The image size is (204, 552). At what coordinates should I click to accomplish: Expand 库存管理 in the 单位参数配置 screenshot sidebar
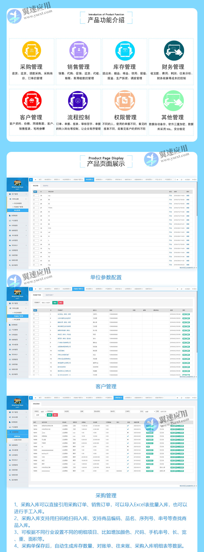18,235
